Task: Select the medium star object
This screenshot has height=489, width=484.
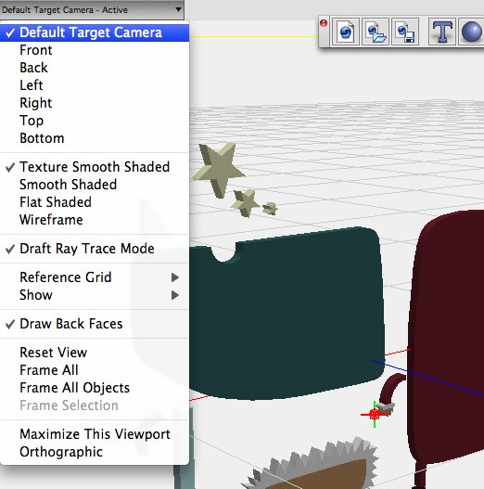Action: (246, 203)
